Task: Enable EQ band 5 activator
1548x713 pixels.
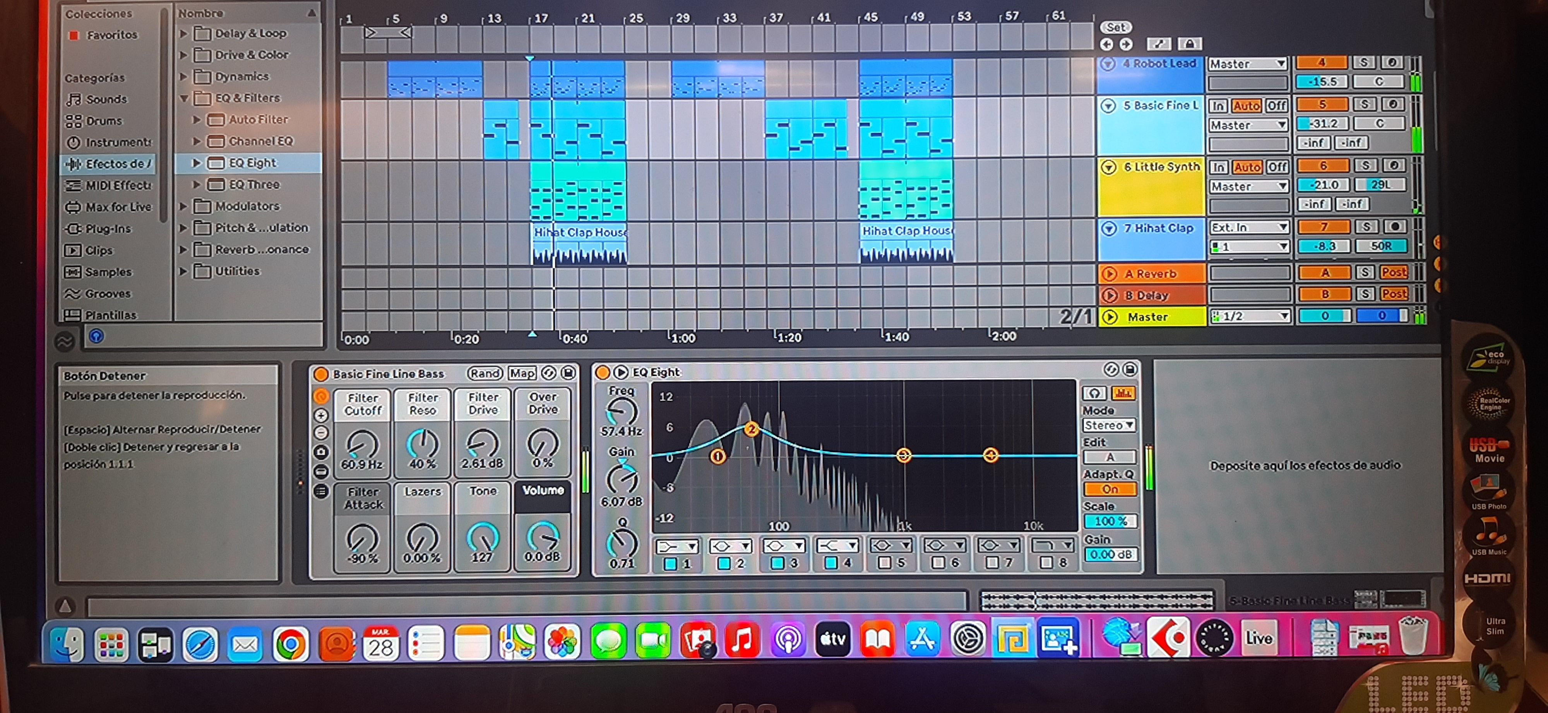Action: point(884,563)
